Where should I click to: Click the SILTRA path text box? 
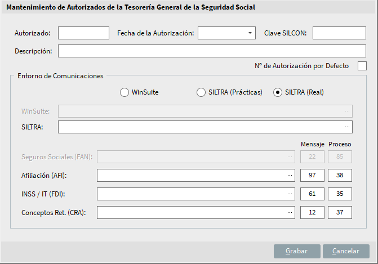coord(205,127)
